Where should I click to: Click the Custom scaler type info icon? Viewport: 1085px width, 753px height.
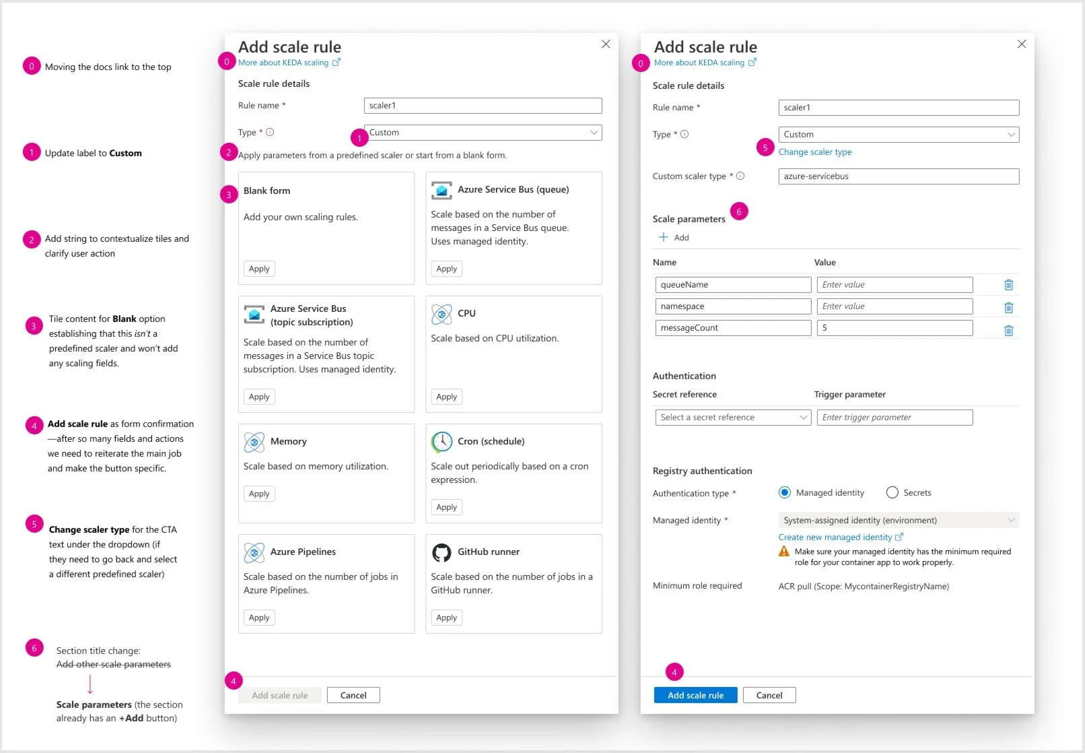(740, 176)
